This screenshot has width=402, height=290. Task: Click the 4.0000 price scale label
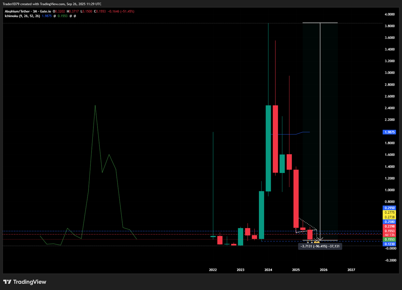[x=390, y=14]
